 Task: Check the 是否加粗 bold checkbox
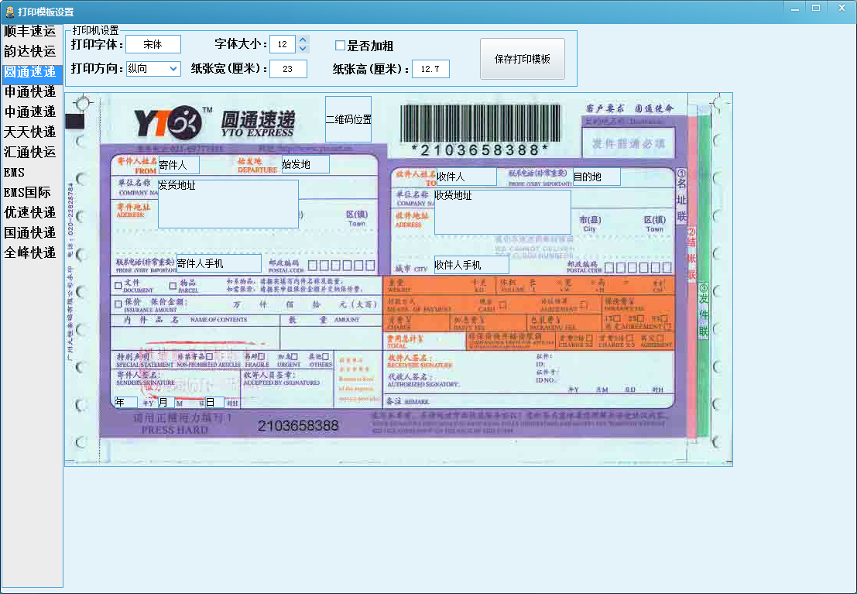click(340, 46)
